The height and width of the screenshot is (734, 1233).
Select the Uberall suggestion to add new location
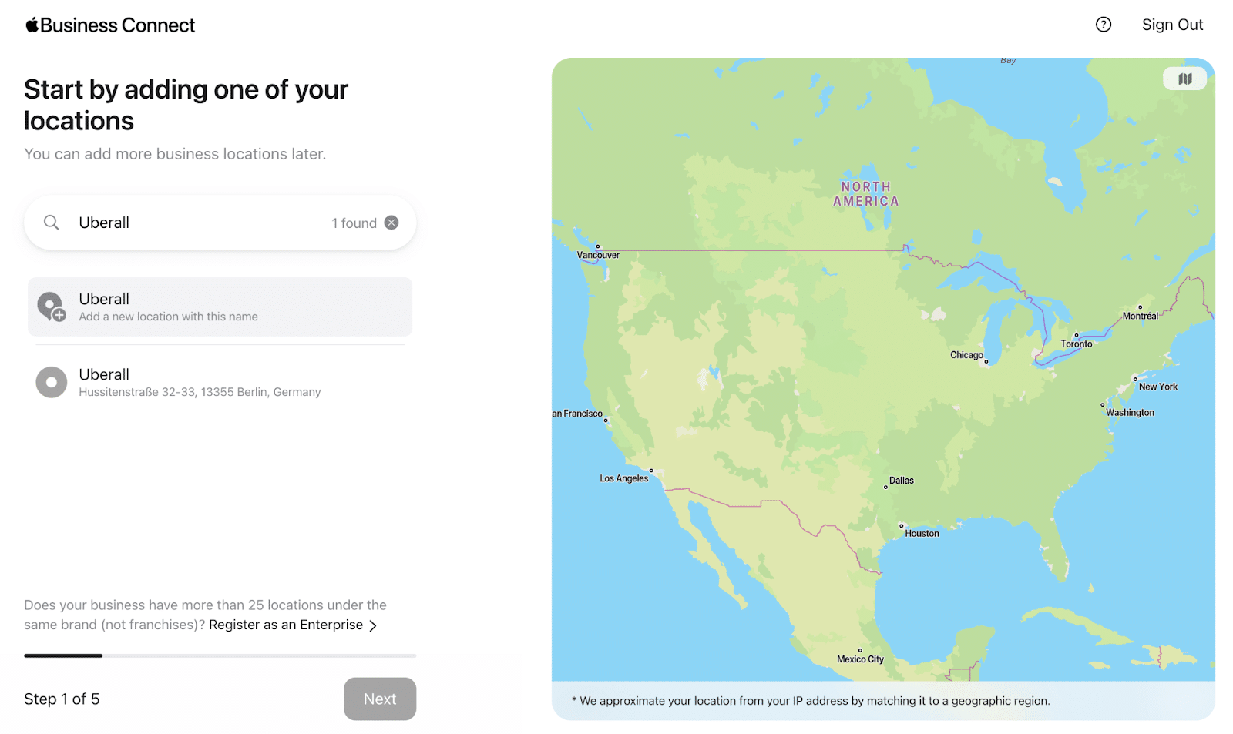pos(219,306)
